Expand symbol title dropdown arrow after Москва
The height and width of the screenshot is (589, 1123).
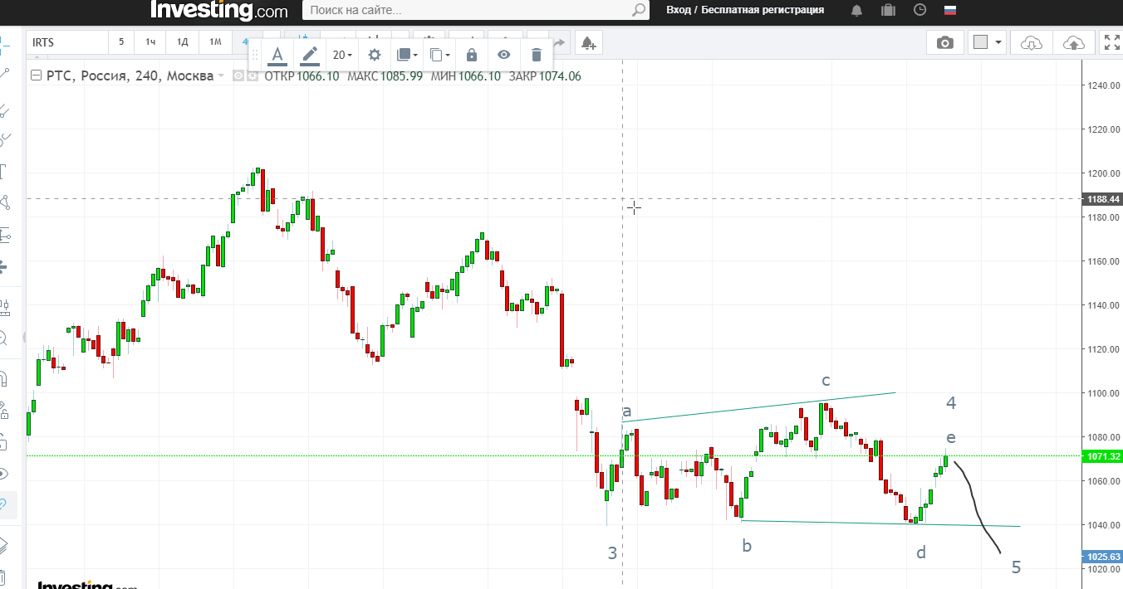click(x=221, y=76)
